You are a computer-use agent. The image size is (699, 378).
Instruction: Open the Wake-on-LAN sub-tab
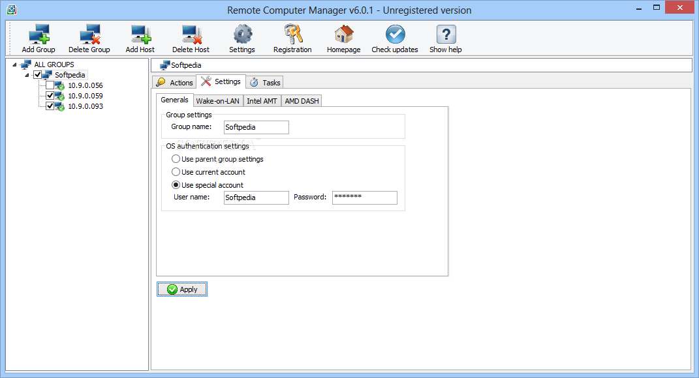pyautogui.click(x=217, y=101)
